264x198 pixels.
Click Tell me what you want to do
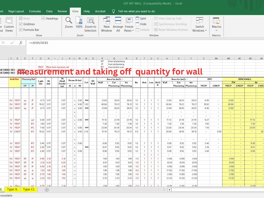[x=136, y=11]
